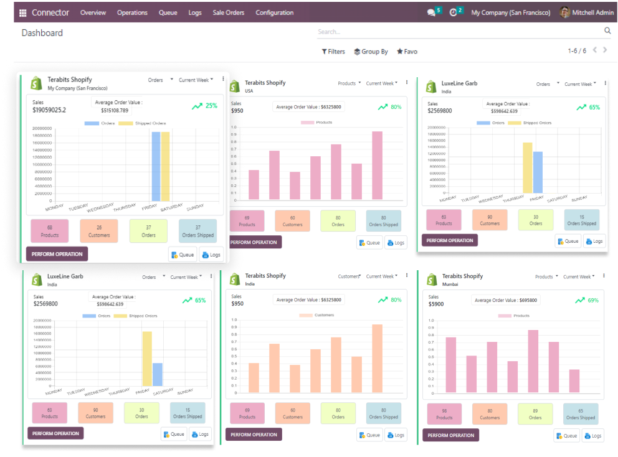Open Logs on the San Francisco card
The height and width of the screenshot is (457, 618).
click(211, 255)
